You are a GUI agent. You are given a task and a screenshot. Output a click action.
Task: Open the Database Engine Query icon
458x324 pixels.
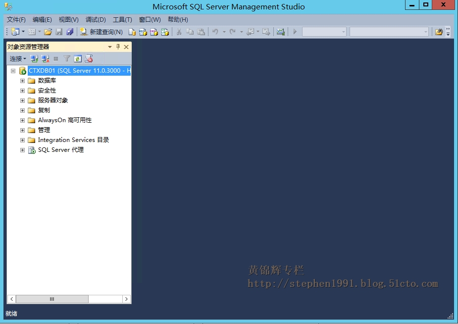tap(132, 32)
